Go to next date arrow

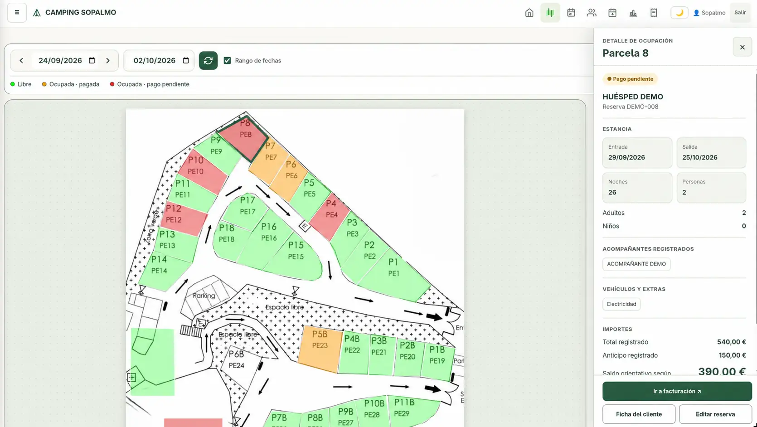[108, 61]
